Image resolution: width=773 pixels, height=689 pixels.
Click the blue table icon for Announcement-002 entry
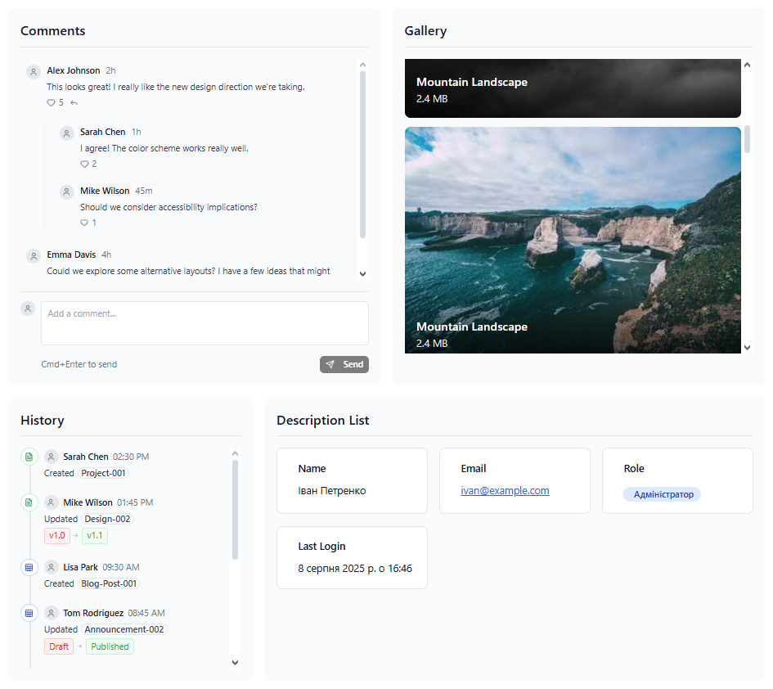(x=29, y=613)
